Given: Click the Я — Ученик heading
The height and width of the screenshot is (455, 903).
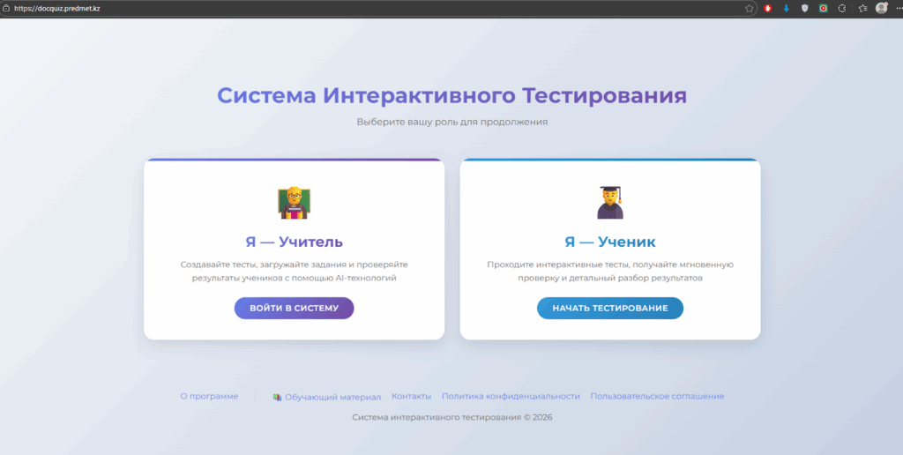Looking at the screenshot, I should click(610, 242).
